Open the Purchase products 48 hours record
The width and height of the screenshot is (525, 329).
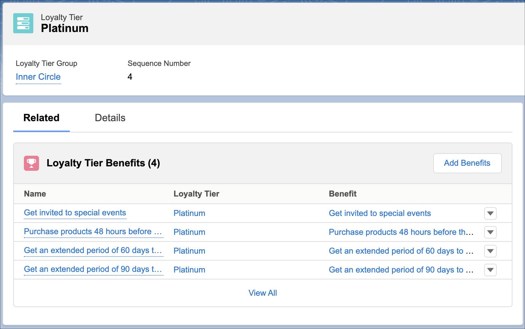click(x=93, y=232)
